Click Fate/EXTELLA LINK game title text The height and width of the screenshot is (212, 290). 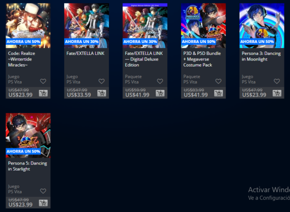(x=85, y=54)
